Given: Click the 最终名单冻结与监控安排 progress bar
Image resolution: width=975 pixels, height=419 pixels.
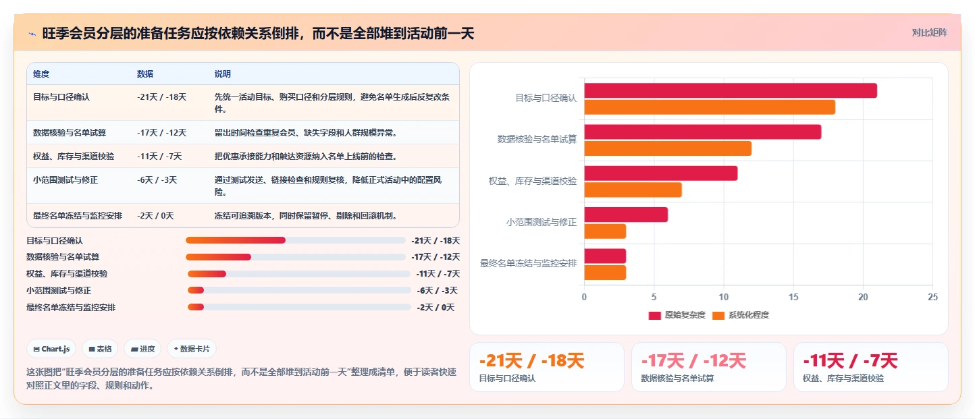Looking at the screenshot, I should pyautogui.click(x=299, y=307).
